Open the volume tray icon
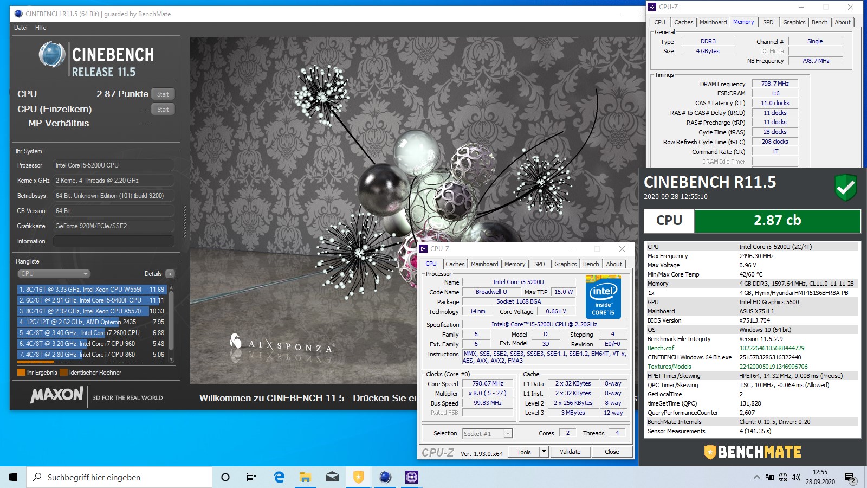Image resolution: width=867 pixels, height=488 pixels. [796, 477]
